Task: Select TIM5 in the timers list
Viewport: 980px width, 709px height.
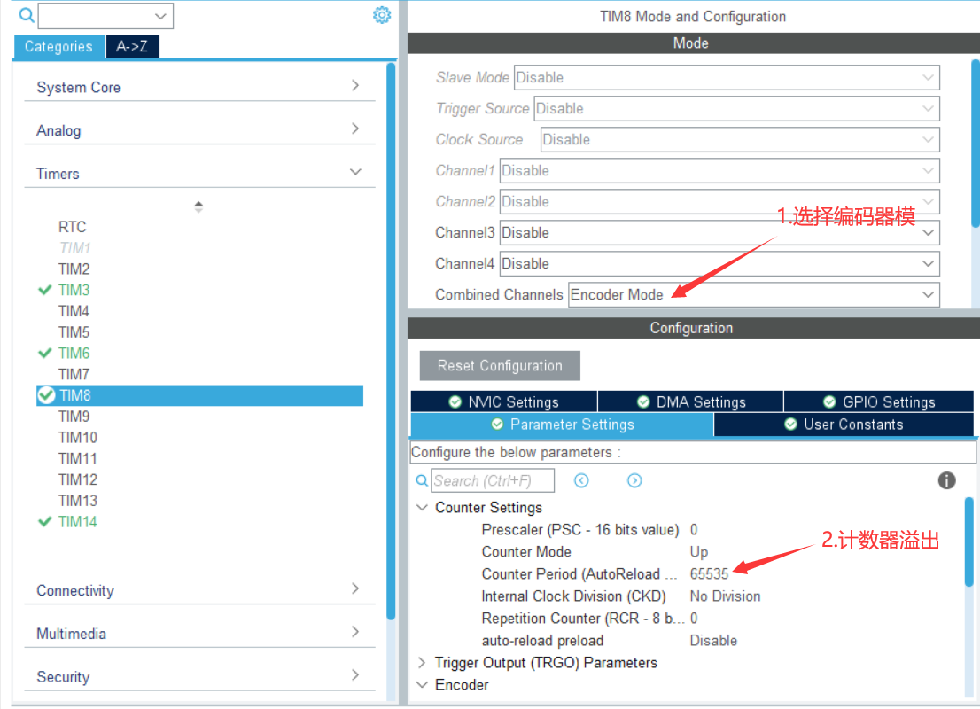Action: pos(74,332)
